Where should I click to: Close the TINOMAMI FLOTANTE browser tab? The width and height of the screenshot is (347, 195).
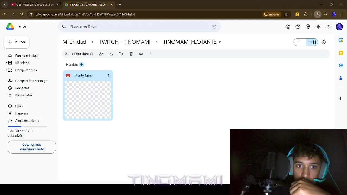pos(111,5)
